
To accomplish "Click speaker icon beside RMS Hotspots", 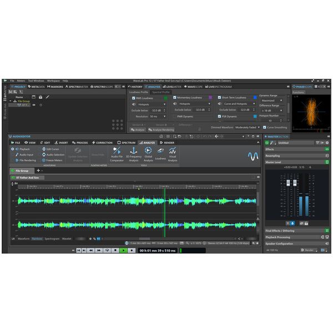I will coord(134,104).
